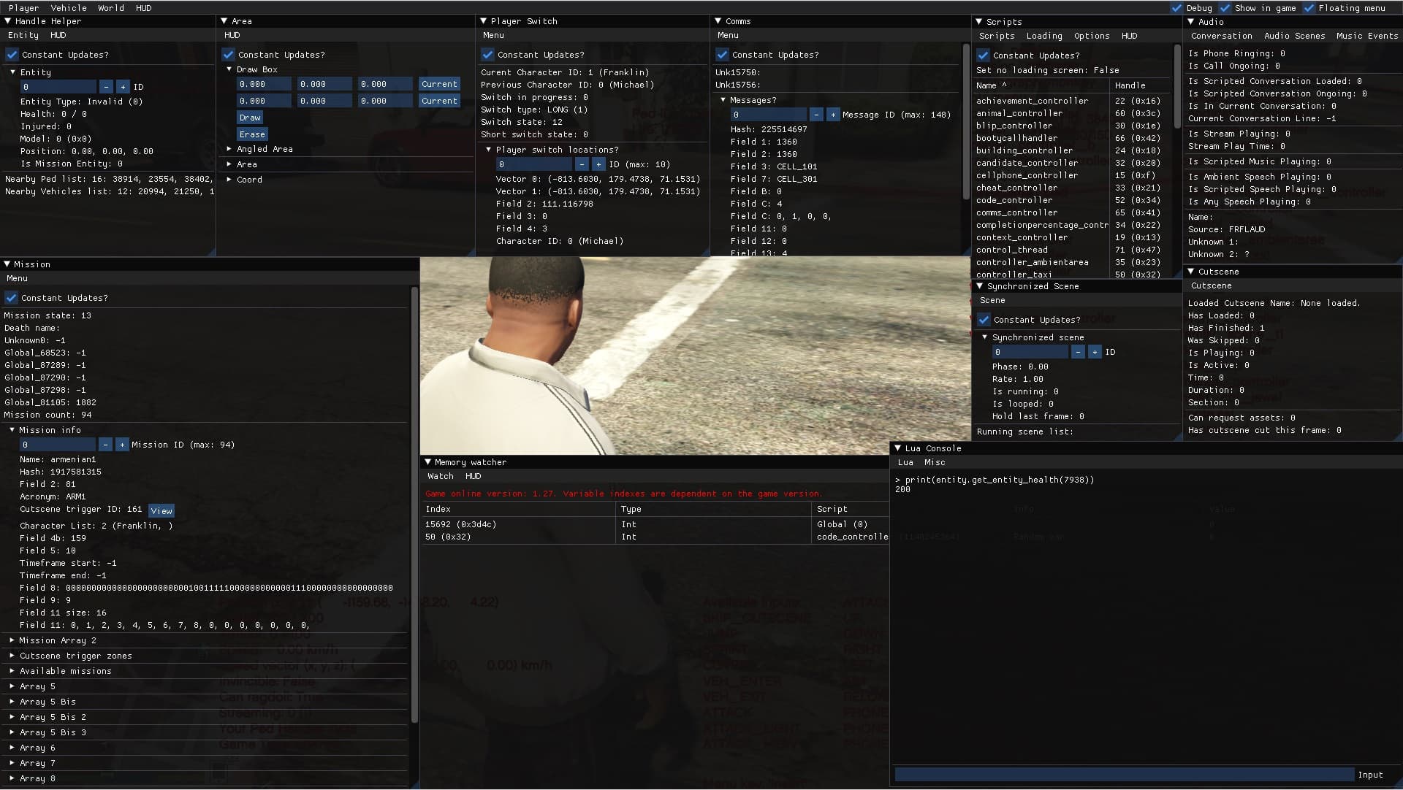Collapse the Memory watcher window triangle
This screenshot has width=1403, height=790.
pyautogui.click(x=427, y=462)
